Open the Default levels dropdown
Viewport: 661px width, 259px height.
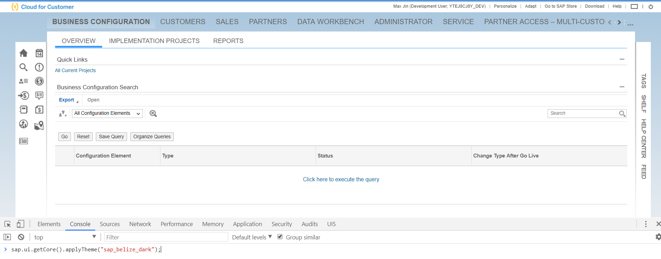click(x=252, y=237)
